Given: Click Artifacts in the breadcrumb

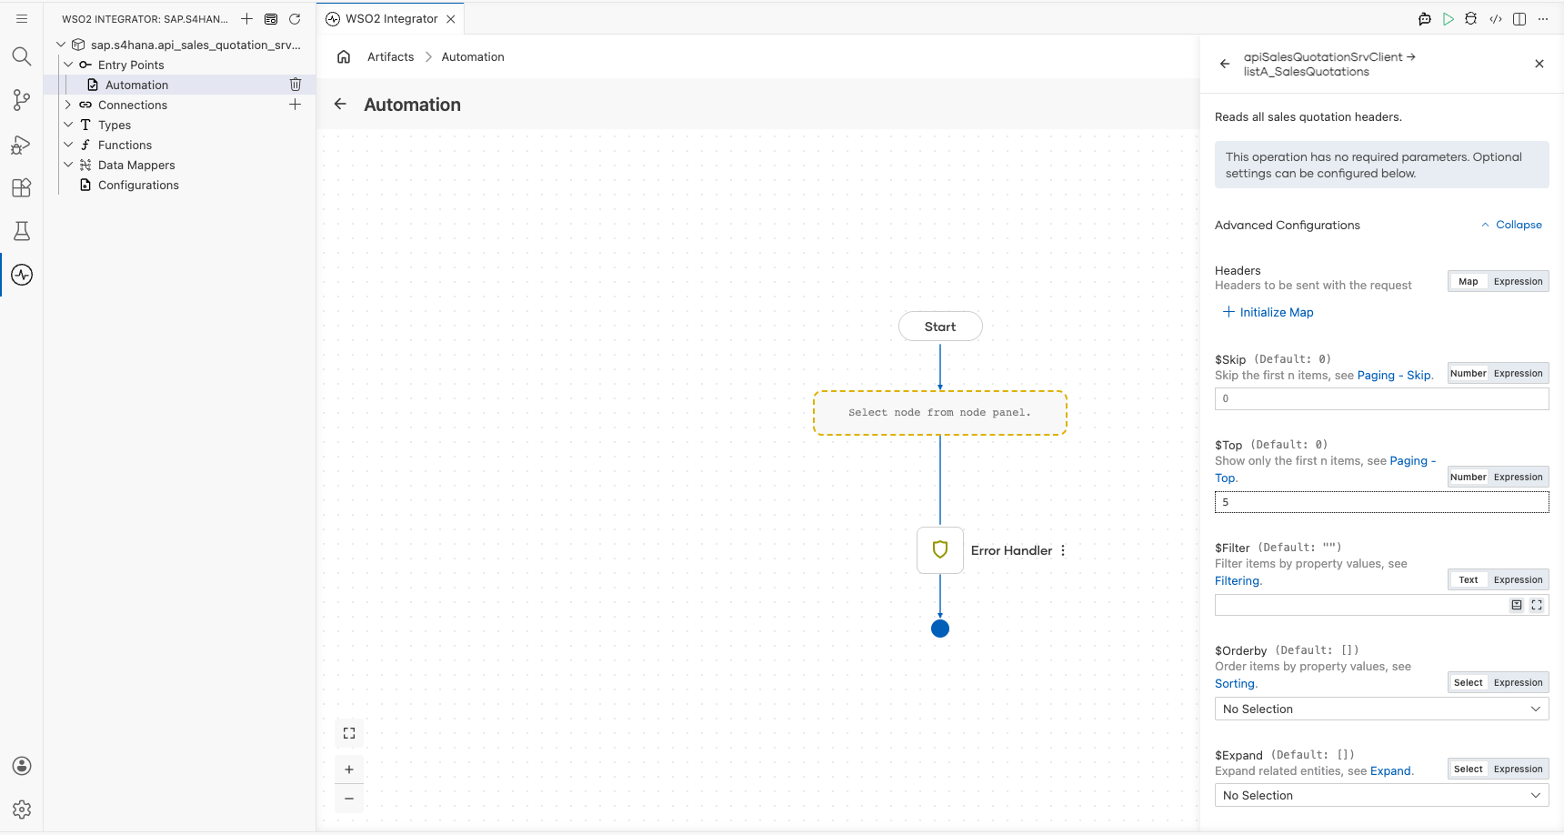Looking at the screenshot, I should [391, 56].
